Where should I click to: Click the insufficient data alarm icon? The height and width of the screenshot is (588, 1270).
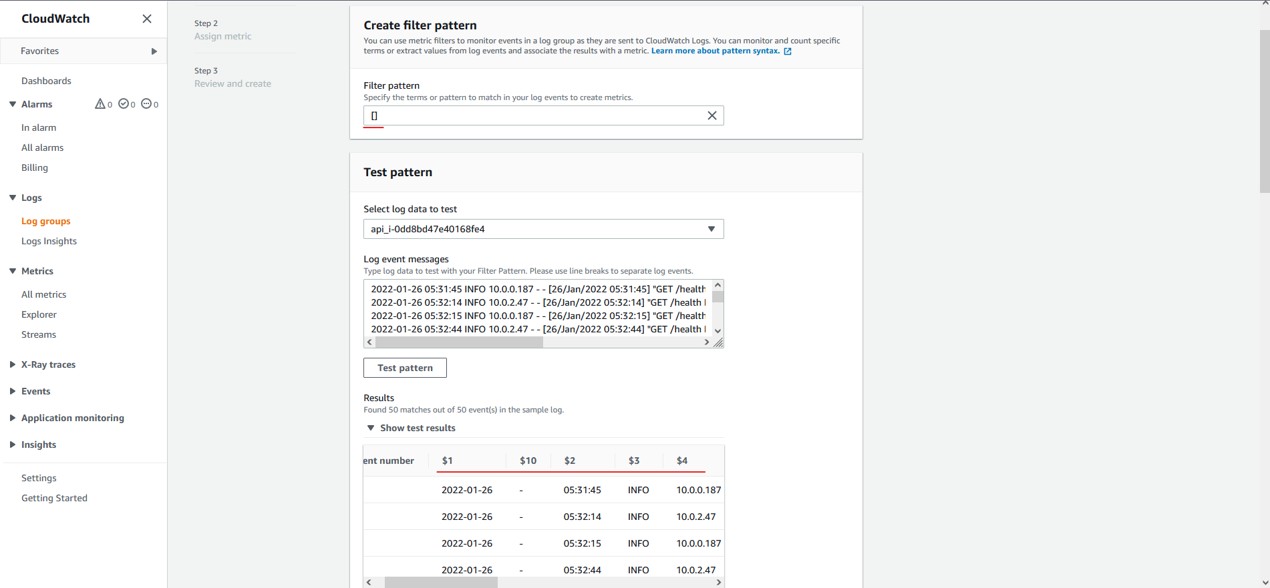click(x=146, y=103)
